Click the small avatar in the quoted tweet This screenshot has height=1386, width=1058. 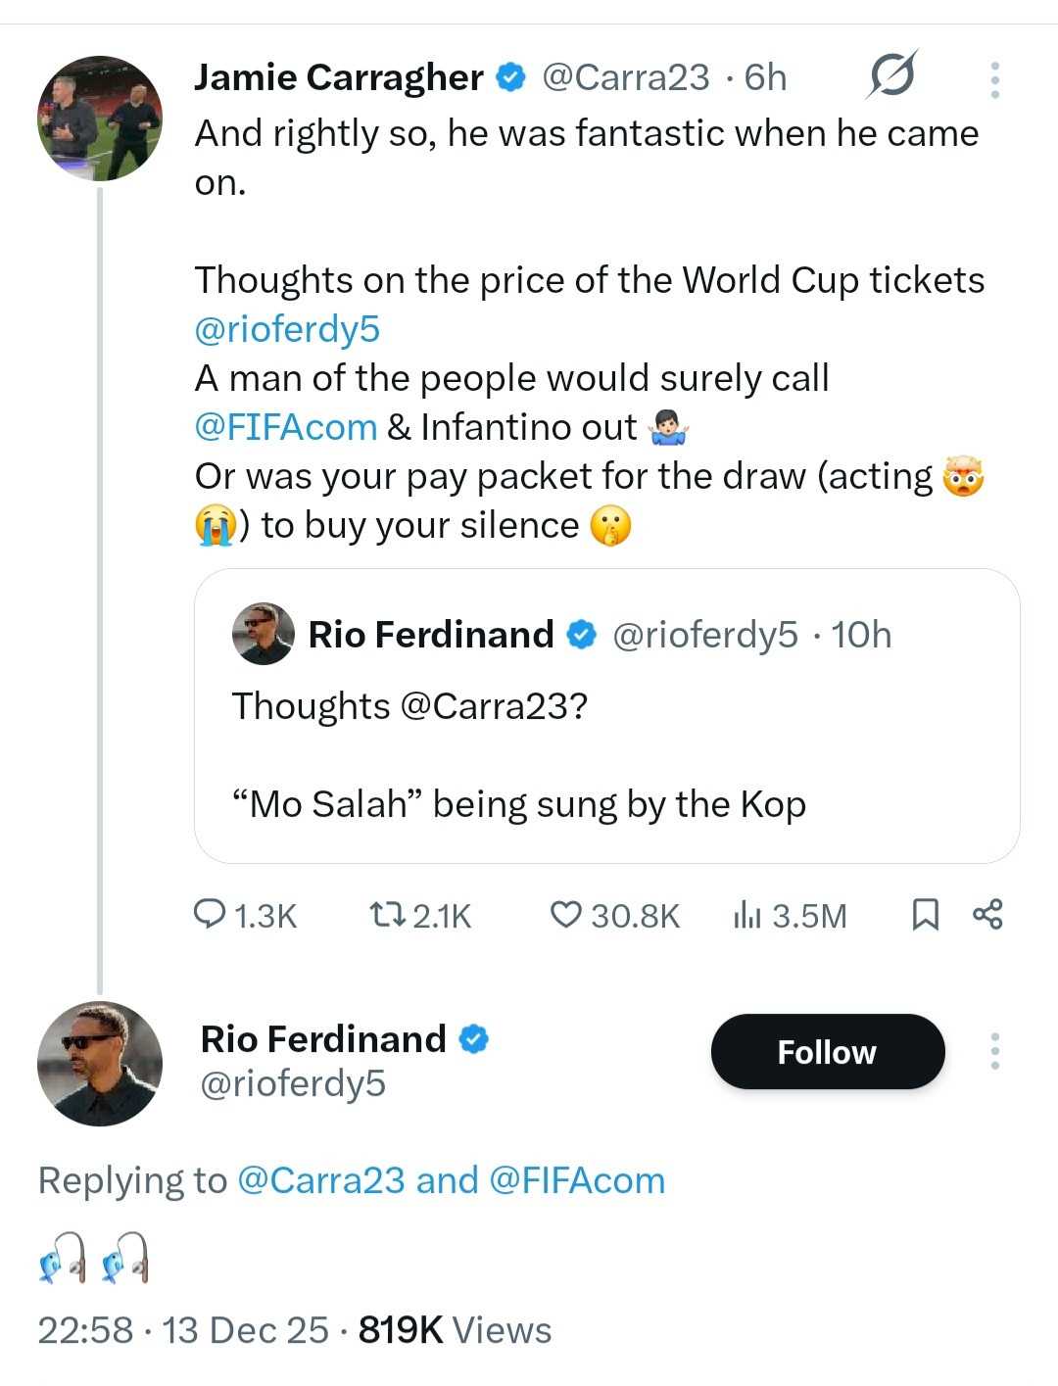pos(263,634)
